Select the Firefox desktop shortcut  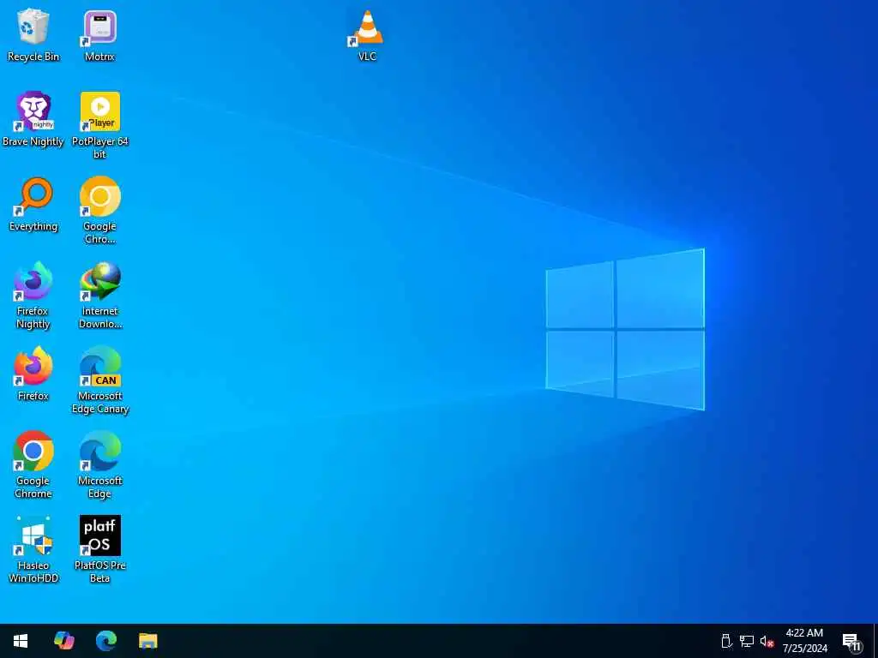click(x=33, y=374)
